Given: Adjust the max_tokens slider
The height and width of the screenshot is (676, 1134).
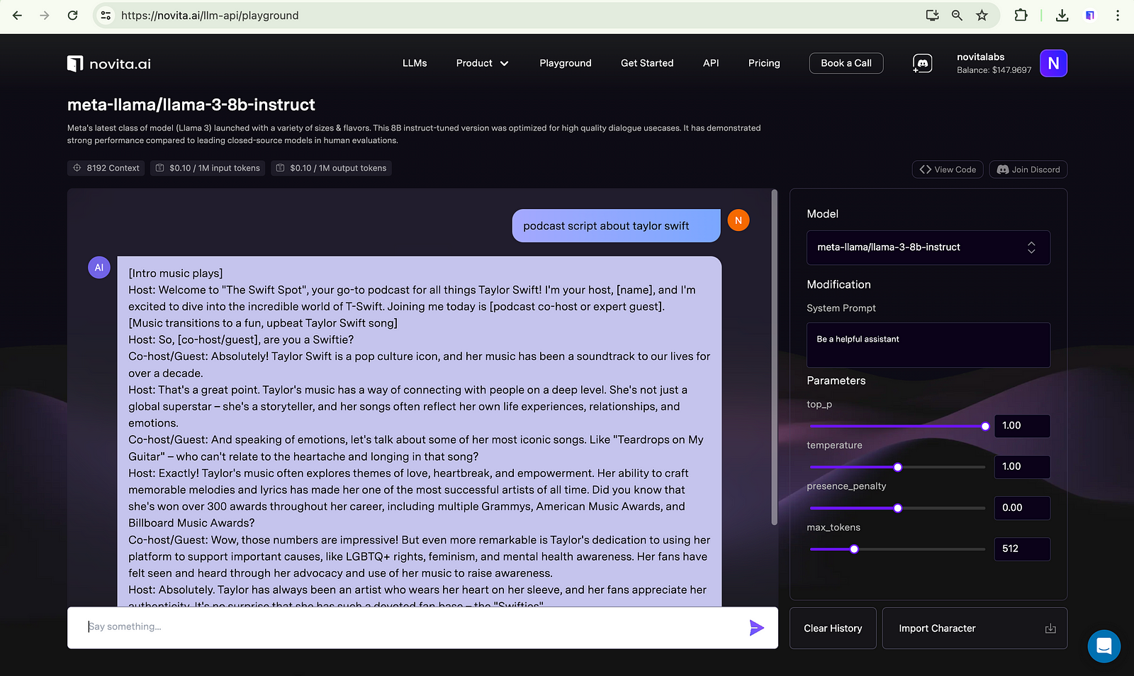Looking at the screenshot, I should pos(897,549).
